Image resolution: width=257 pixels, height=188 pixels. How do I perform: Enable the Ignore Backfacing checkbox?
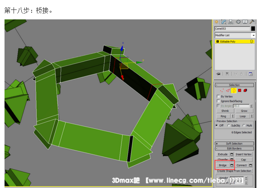click(x=218, y=101)
